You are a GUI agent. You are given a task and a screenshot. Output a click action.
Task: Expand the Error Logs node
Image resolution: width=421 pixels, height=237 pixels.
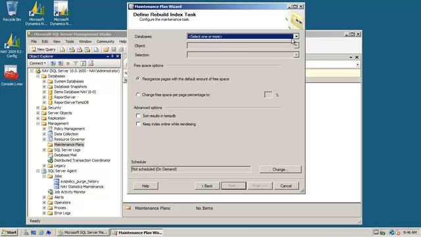click(44, 213)
